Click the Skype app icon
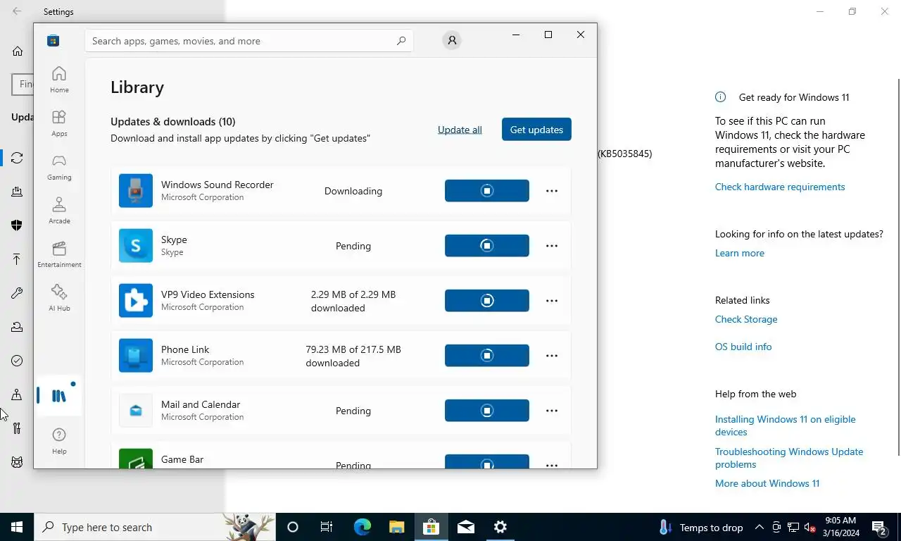The height and width of the screenshot is (541, 901). [136, 246]
